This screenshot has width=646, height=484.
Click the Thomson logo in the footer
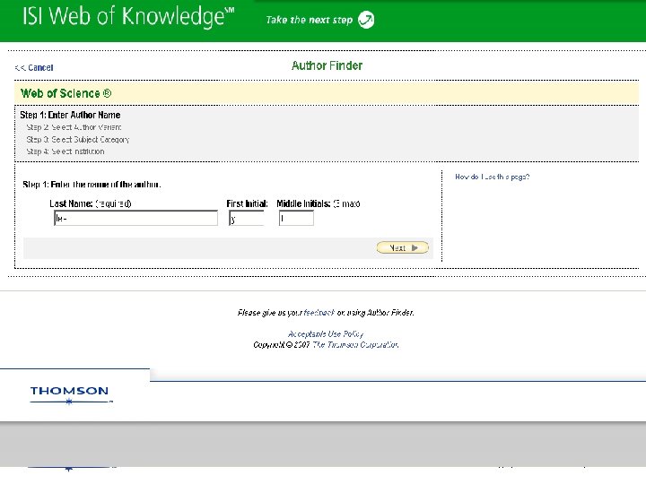(70, 394)
